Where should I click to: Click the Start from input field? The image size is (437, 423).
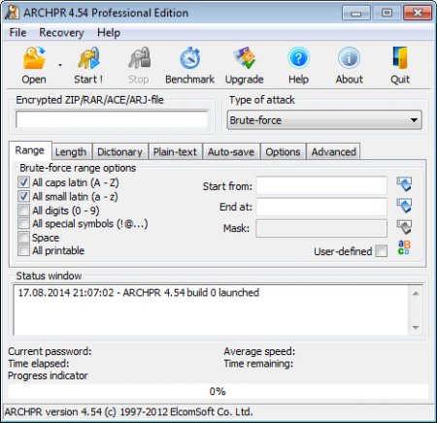coord(321,185)
